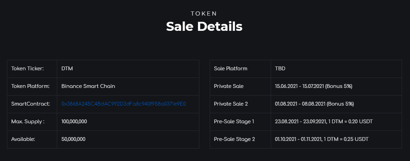Select the TOKEN subtitle text

204,14
